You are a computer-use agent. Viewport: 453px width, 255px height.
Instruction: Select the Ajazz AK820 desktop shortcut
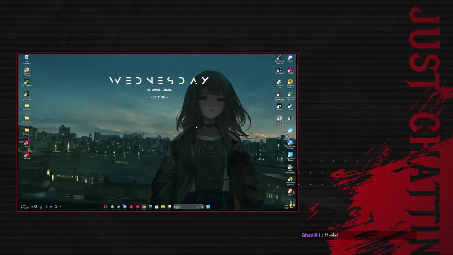coord(279,96)
